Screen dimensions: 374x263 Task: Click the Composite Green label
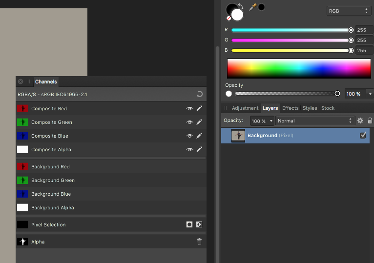pos(52,122)
